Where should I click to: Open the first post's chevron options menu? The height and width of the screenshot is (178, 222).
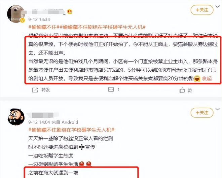tap(218, 6)
